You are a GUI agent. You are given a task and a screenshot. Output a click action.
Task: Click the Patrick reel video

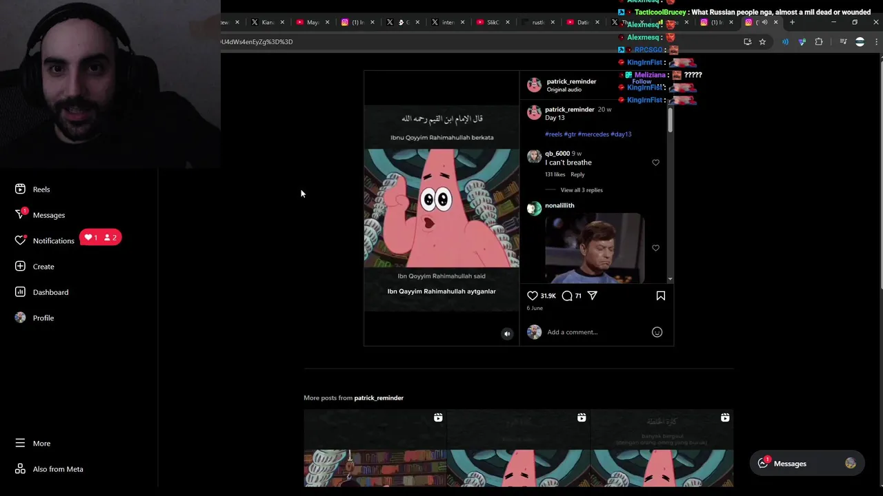tap(441, 208)
